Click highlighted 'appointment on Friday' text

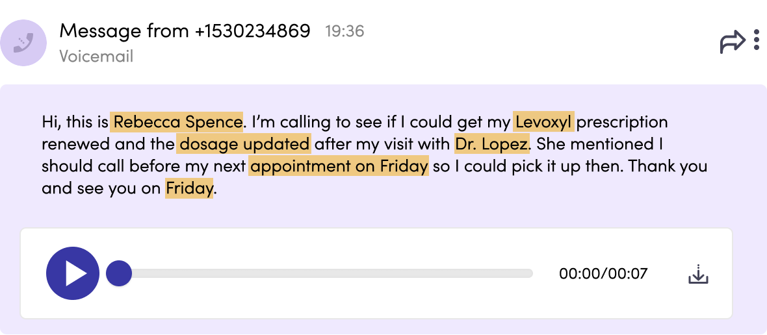pos(339,166)
